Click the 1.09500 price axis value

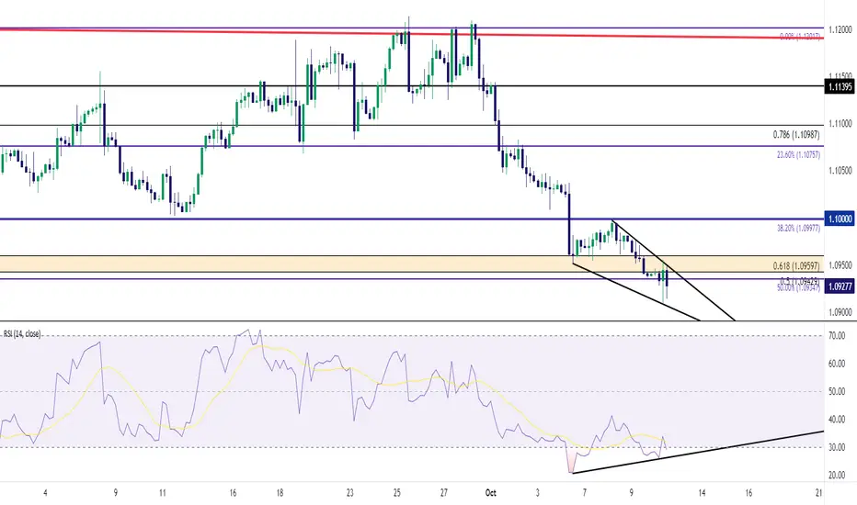click(840, 264)
